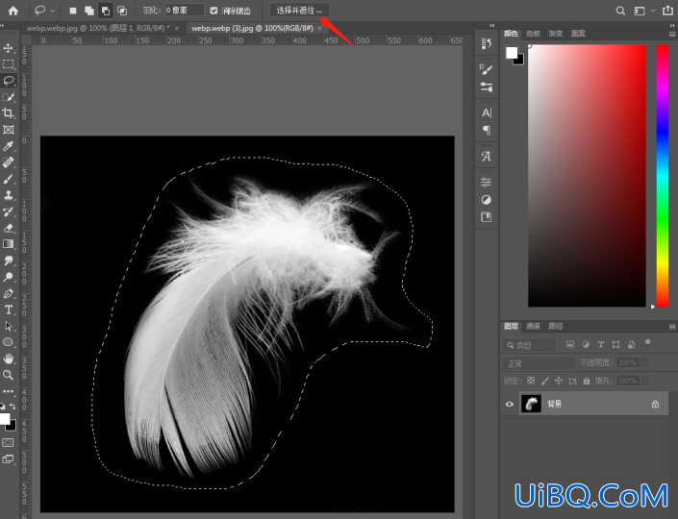Select the Eraser tool
Screen dimensions: 678x519
[x=9, y=228]
